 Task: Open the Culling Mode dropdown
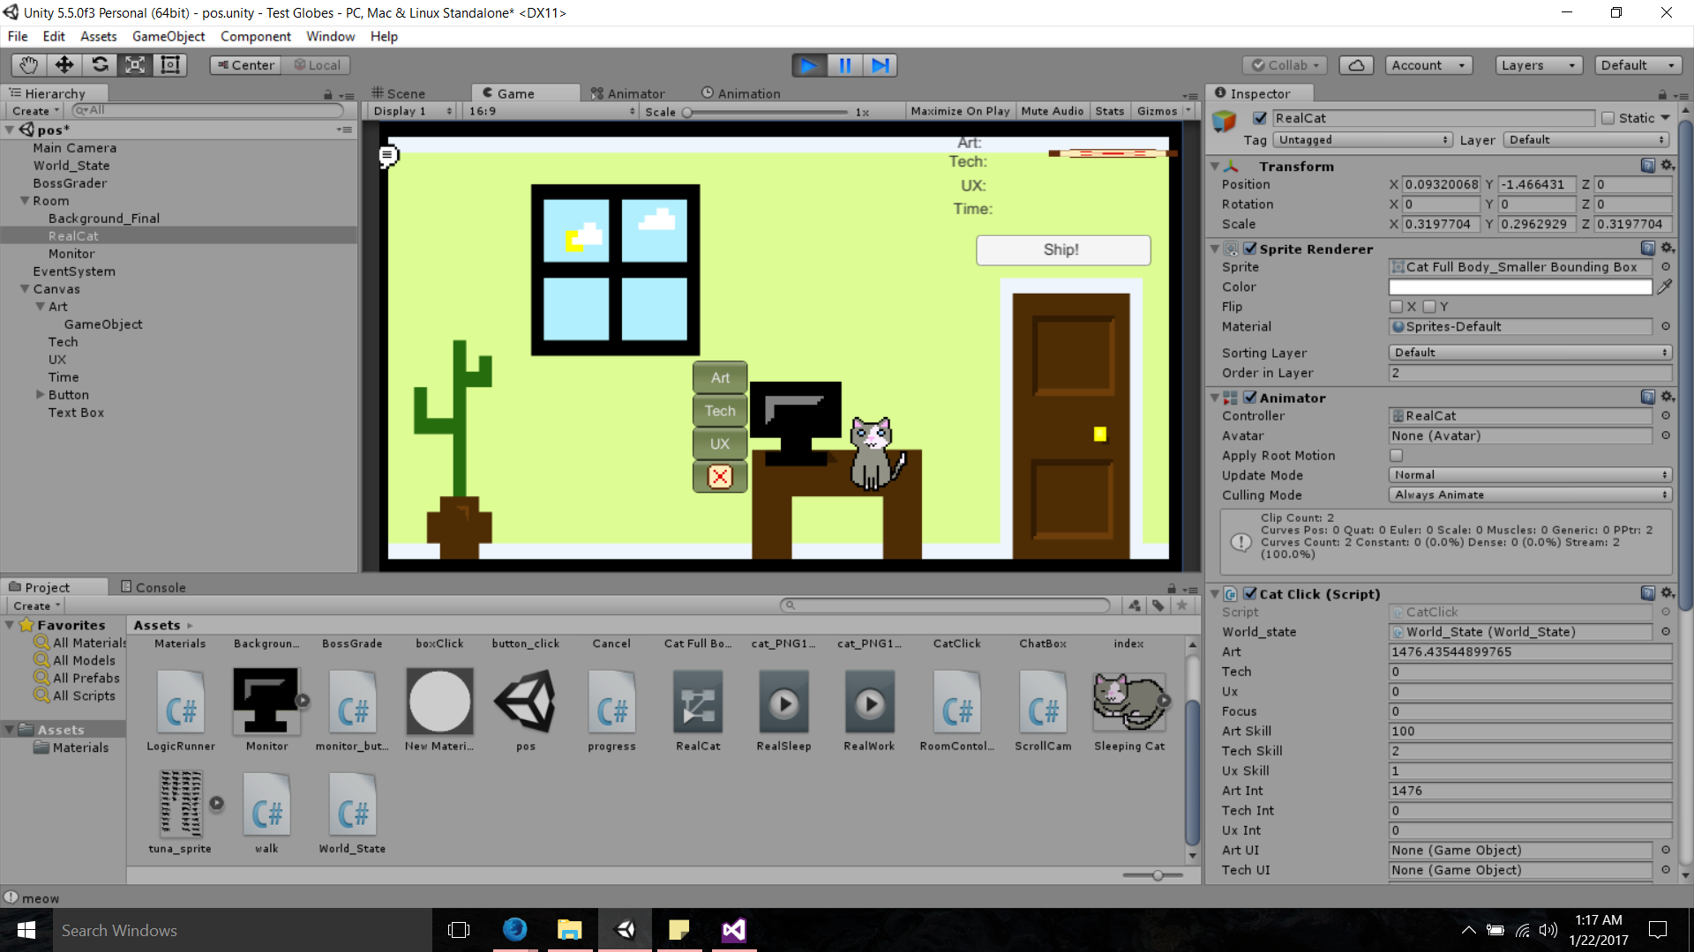[x=1530, y=495]
